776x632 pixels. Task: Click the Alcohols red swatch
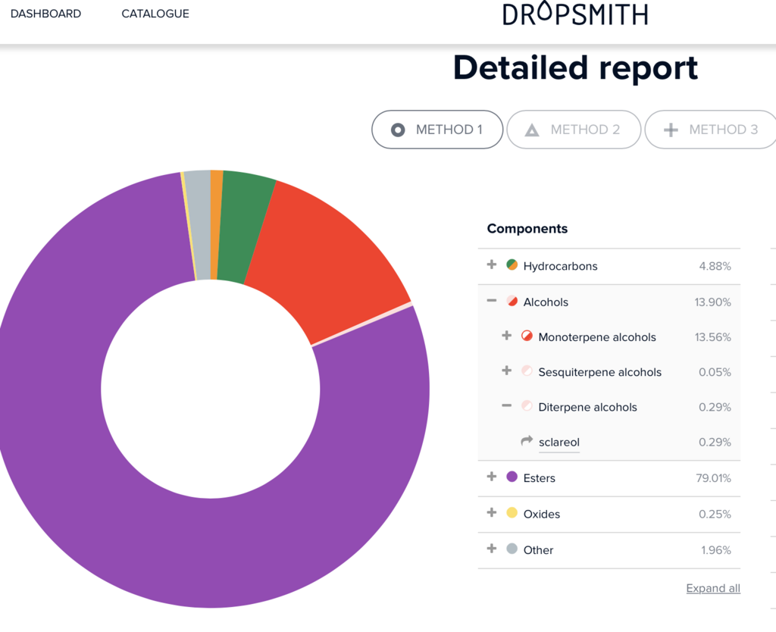coord(512,301)
